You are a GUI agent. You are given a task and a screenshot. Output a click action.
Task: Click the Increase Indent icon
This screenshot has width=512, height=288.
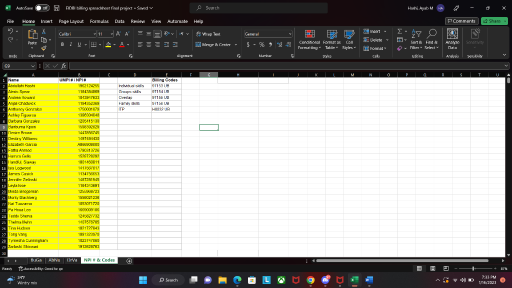tap(175, 44)
